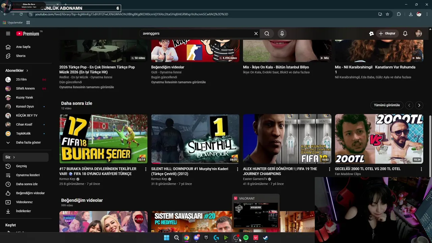Viewport: 432px width, 243px height.
Task: Reload the page with browser refresh icon
Action: tap(21, 14)
